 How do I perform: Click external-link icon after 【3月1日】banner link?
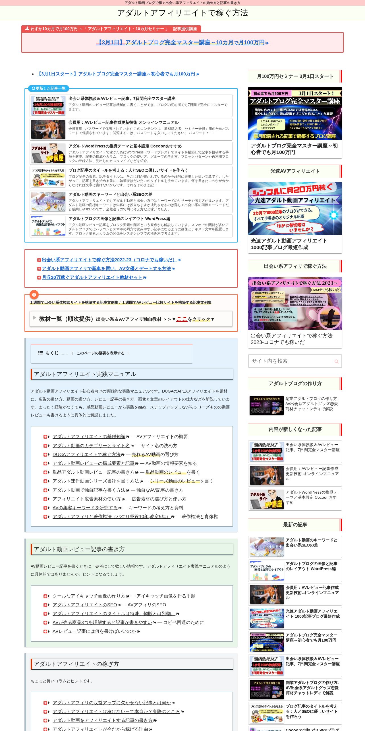[267, 43]
